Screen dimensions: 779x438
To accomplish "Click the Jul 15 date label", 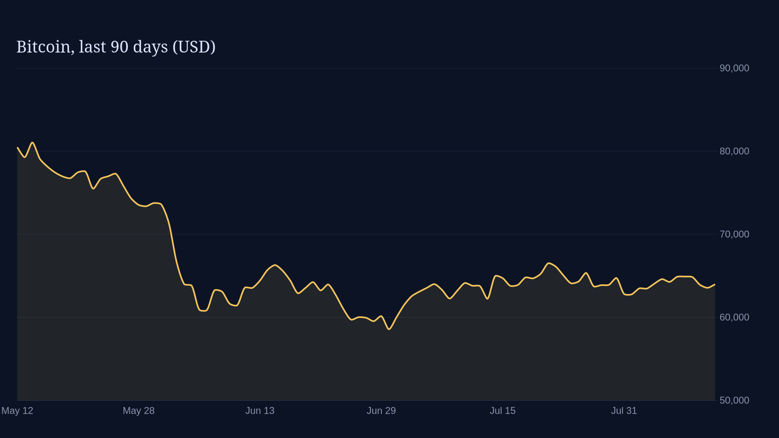I will (x=502, y=411).
